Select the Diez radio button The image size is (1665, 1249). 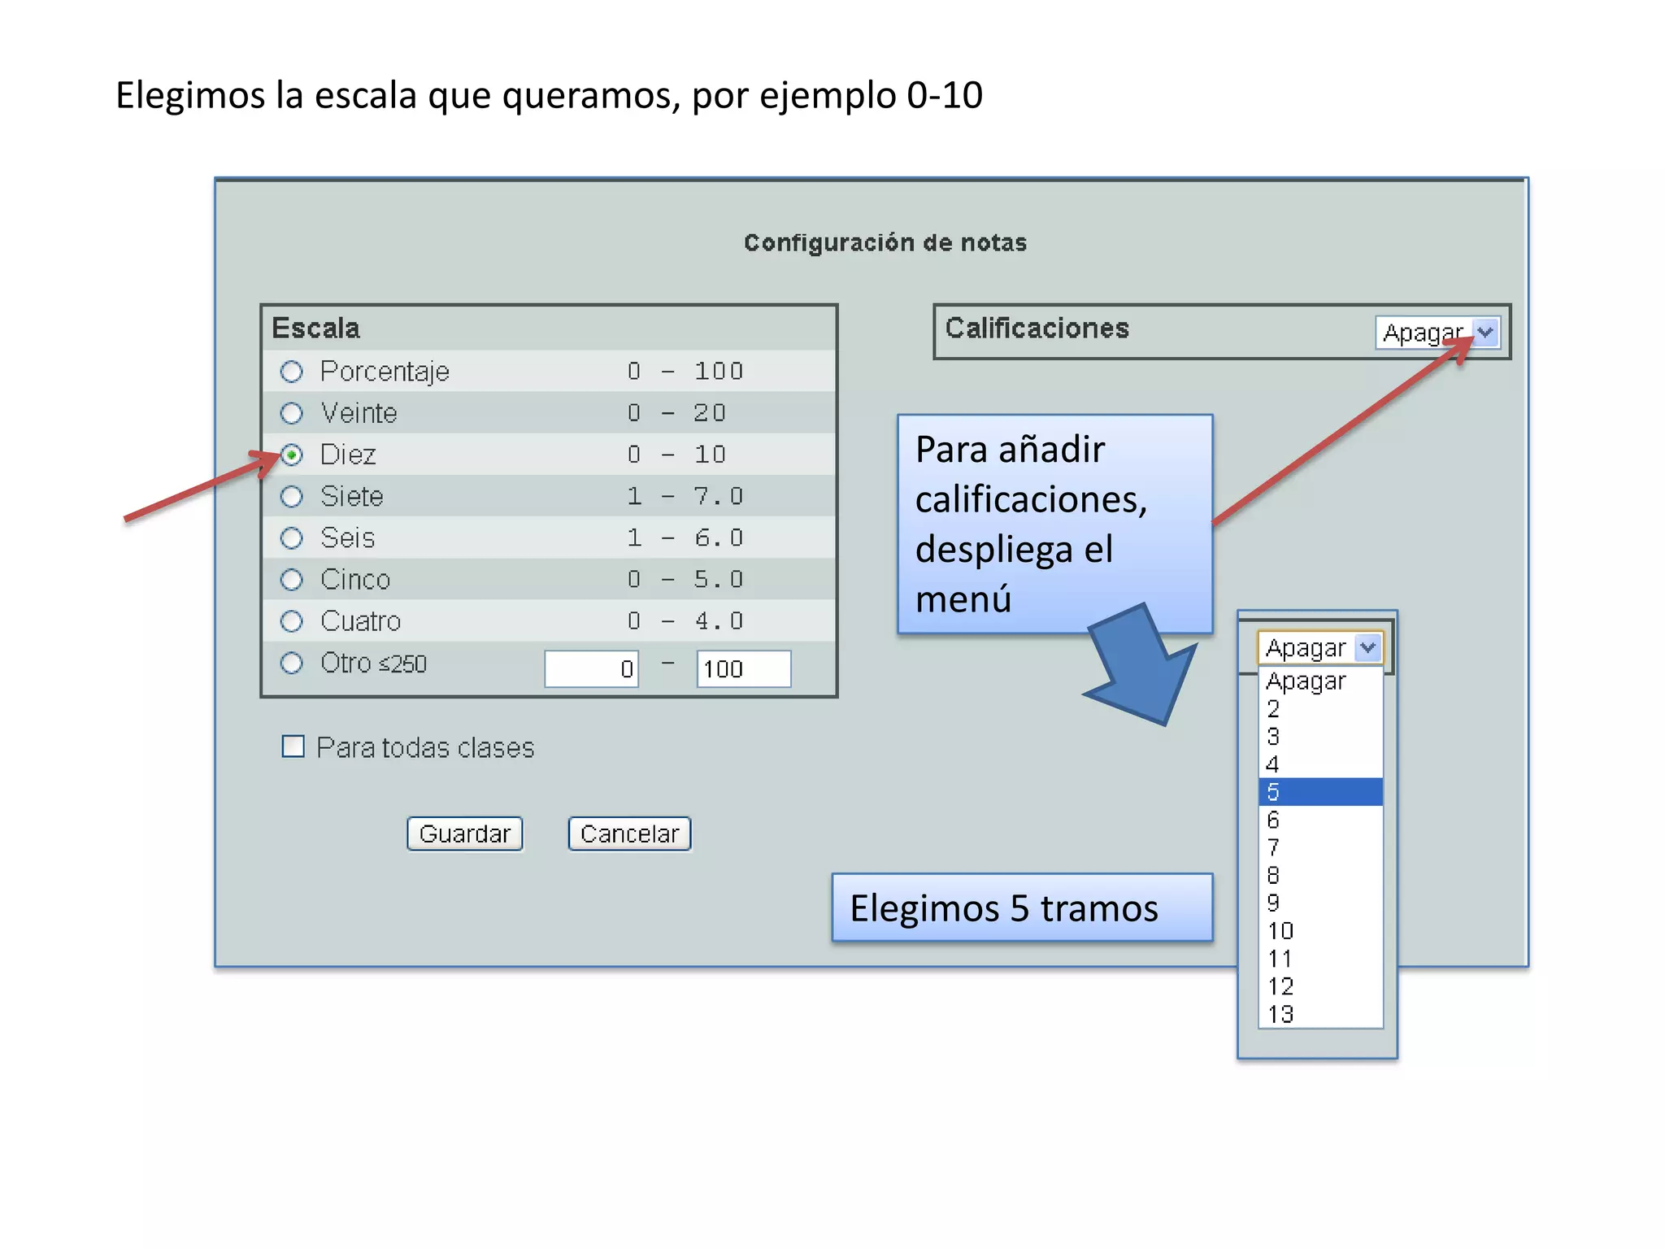pyautogui.click(x=292, y=455)
